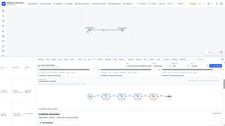Select the triangle fault tool in sidebar
Screen dimensions: 225x126
pos(3,46)
